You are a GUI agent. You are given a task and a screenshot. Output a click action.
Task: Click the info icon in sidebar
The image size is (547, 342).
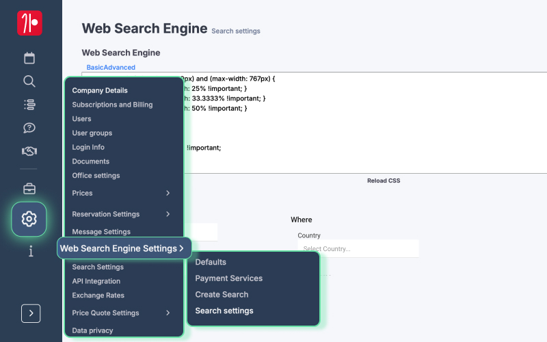tap(29, 251)
